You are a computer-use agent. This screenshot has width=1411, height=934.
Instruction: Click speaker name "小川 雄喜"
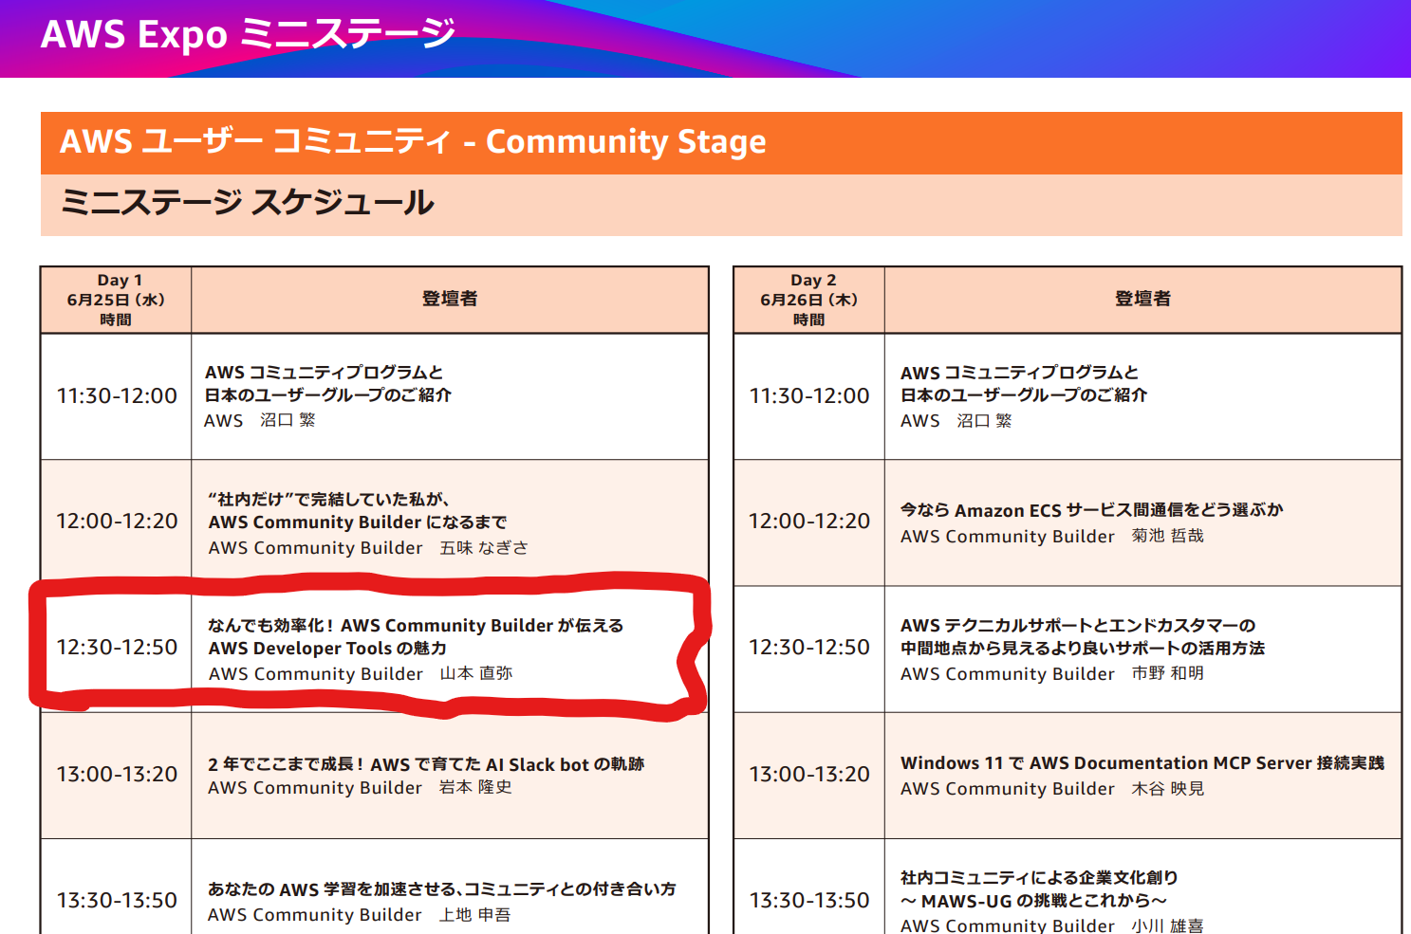(1167, 925)
